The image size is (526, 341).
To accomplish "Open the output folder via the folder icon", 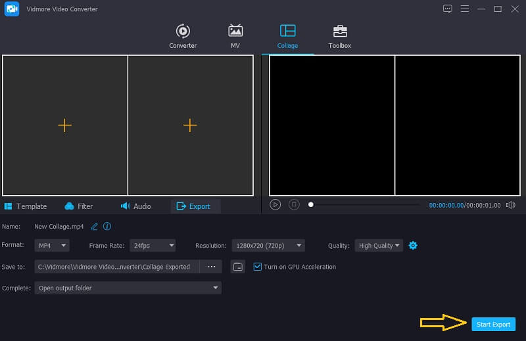I will tap(238, 267).
